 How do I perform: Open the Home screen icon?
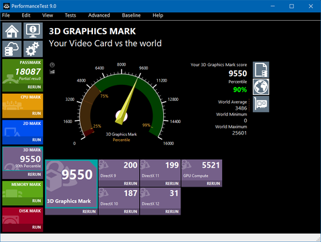tap(12, 31)
